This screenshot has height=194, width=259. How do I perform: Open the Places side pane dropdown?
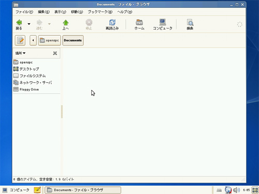click(x=20, y=53)
